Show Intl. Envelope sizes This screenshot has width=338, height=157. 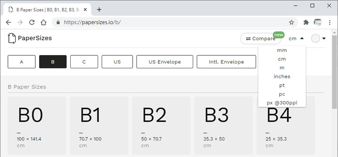pos(226,62)
